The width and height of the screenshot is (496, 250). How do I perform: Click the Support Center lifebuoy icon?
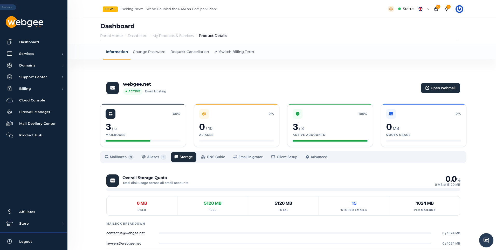pyautogui.click(x=10, y=77)
